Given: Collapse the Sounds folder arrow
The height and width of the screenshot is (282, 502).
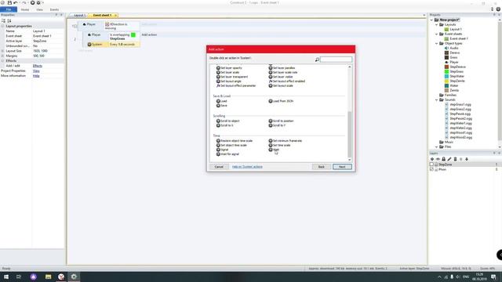Looking at the screenshot, I should 437,99.
